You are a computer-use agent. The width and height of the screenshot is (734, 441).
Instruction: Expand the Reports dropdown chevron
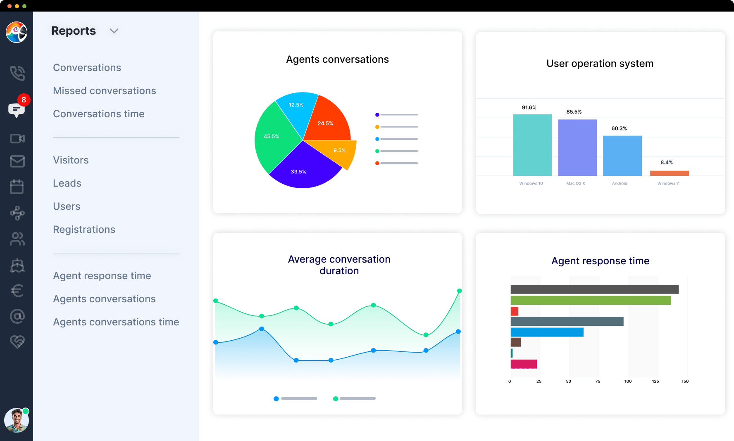pyautogui.click(x=114, y=31)
